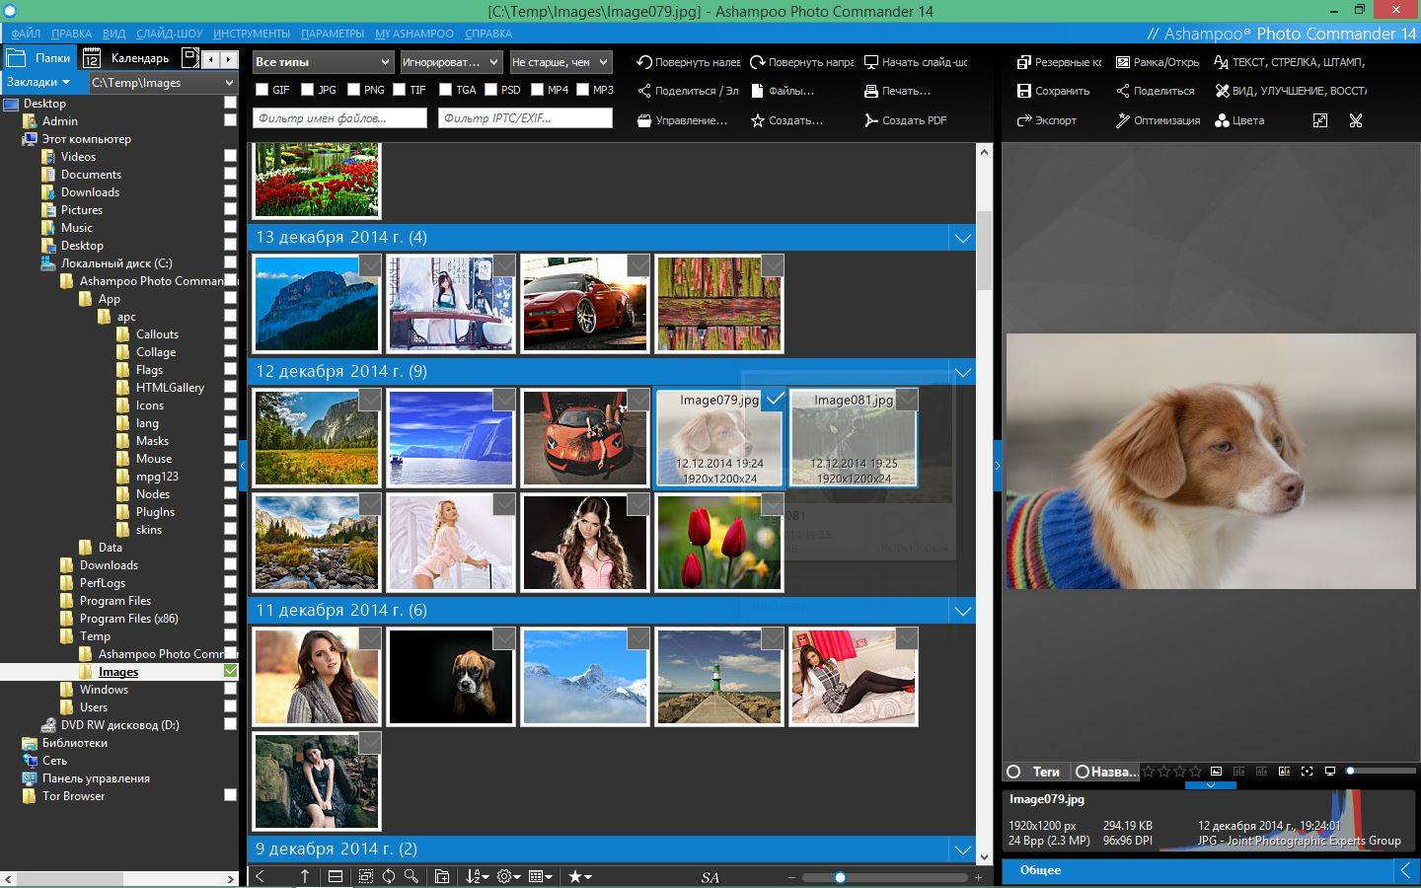
Task: Click the Share icon in browser toolbar
Action: (x=644, y=91)
